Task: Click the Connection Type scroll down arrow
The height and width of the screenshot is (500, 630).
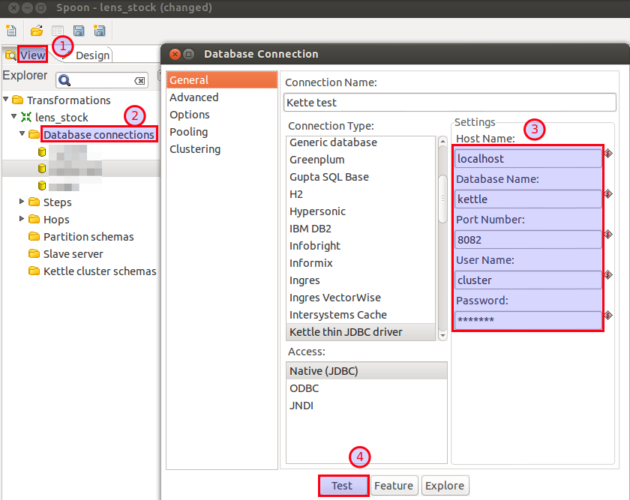Action: 442,335
